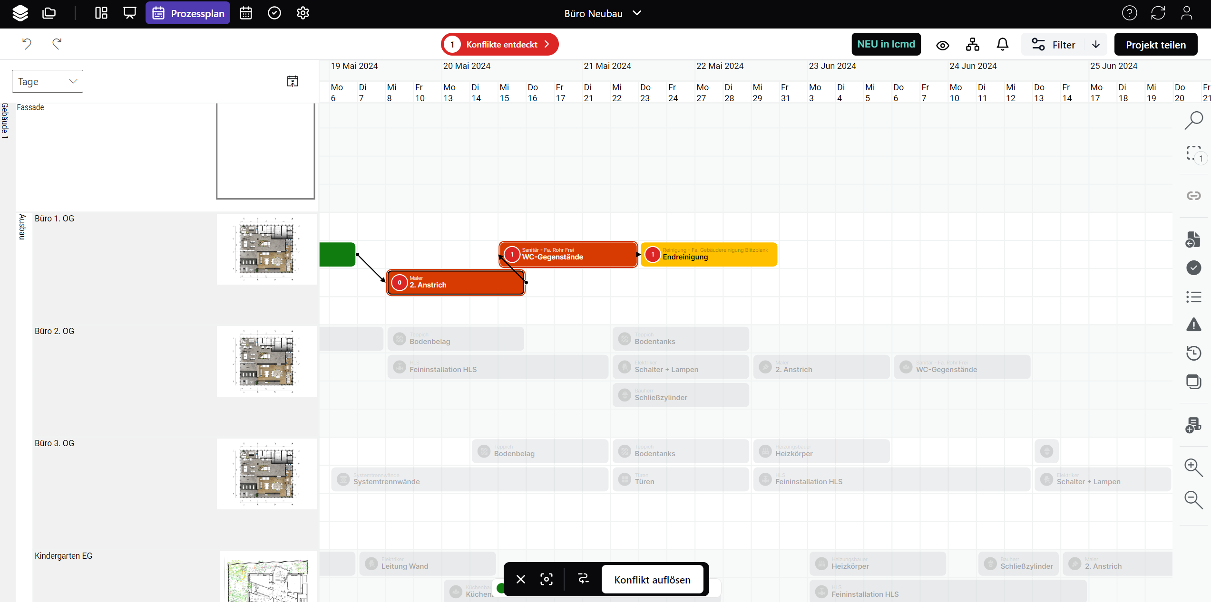Click the undo arrow icon

27,44
